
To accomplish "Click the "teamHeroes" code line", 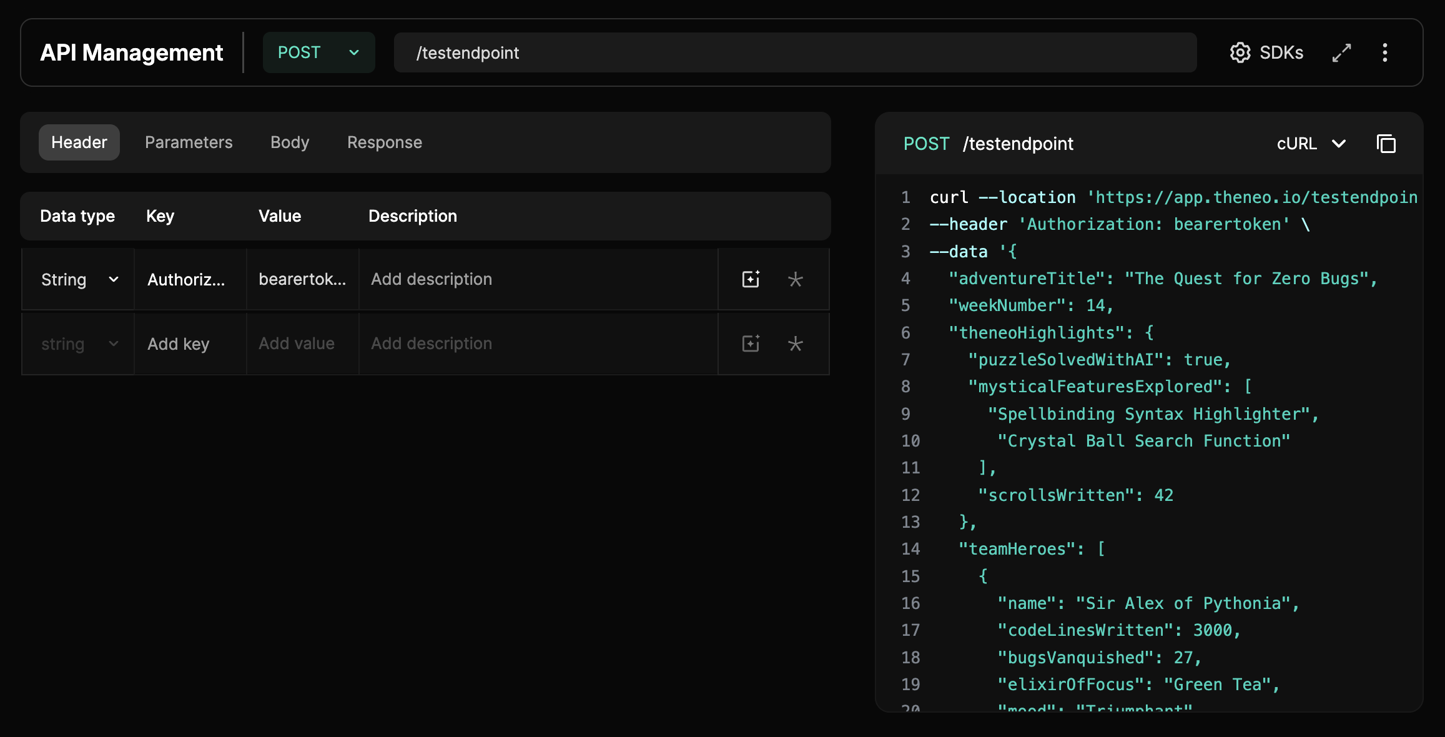I will coord(1032,549).
